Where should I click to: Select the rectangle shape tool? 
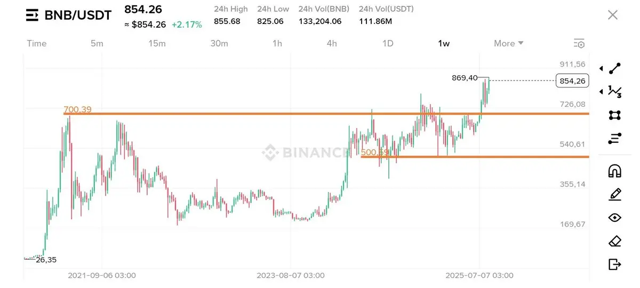[x=615, y=115]
